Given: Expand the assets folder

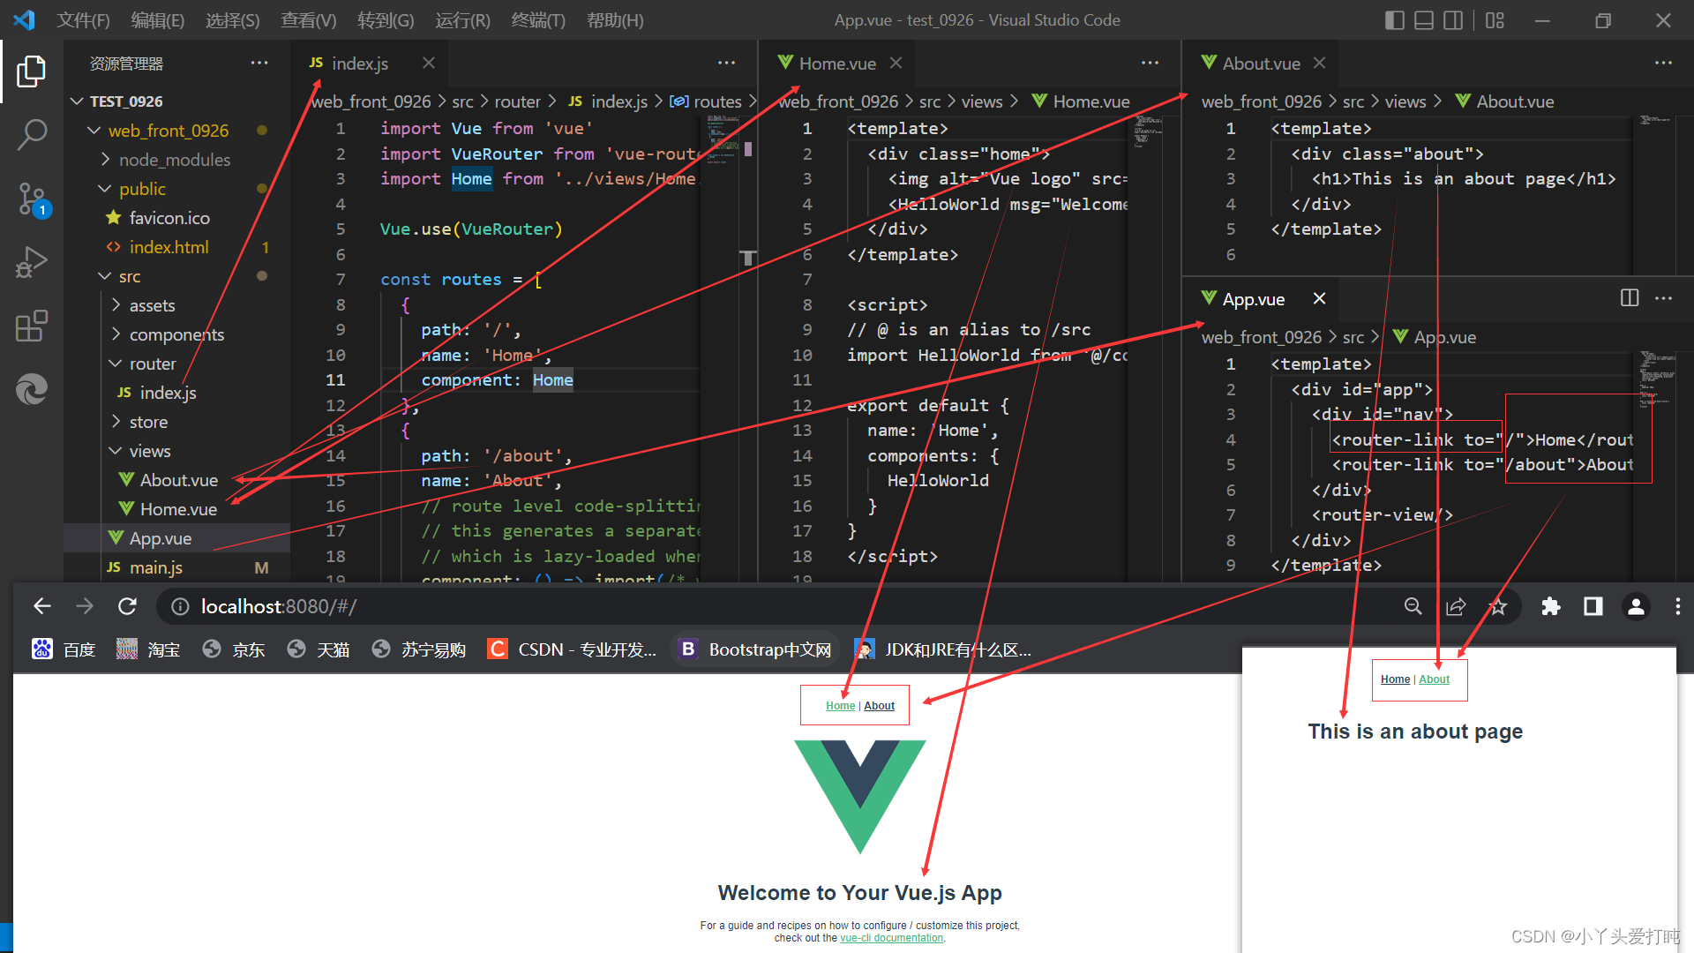Looking at the screenshot, I should pos(116,305).
